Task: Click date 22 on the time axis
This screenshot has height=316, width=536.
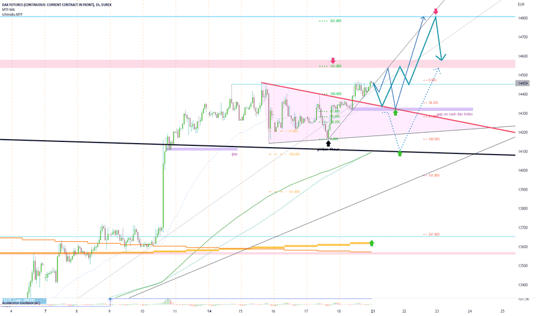Action: coord(404,311)
